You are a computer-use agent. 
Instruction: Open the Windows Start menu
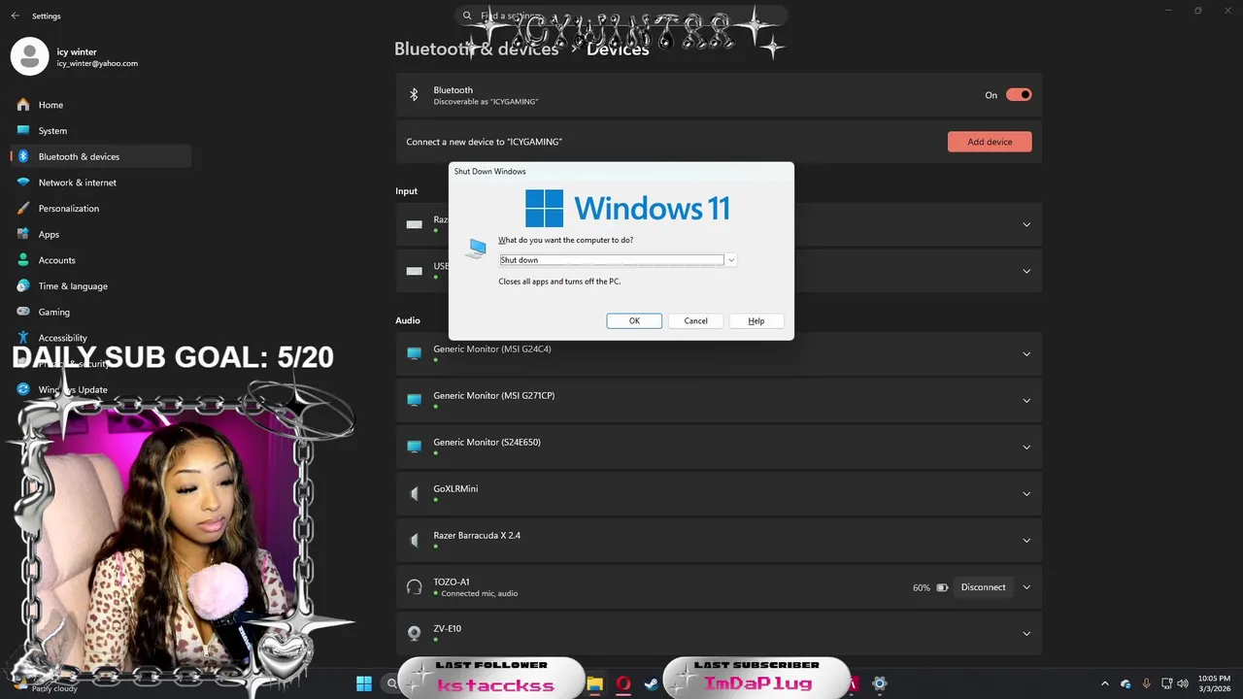pyautogui.click(x=364, y=683)
